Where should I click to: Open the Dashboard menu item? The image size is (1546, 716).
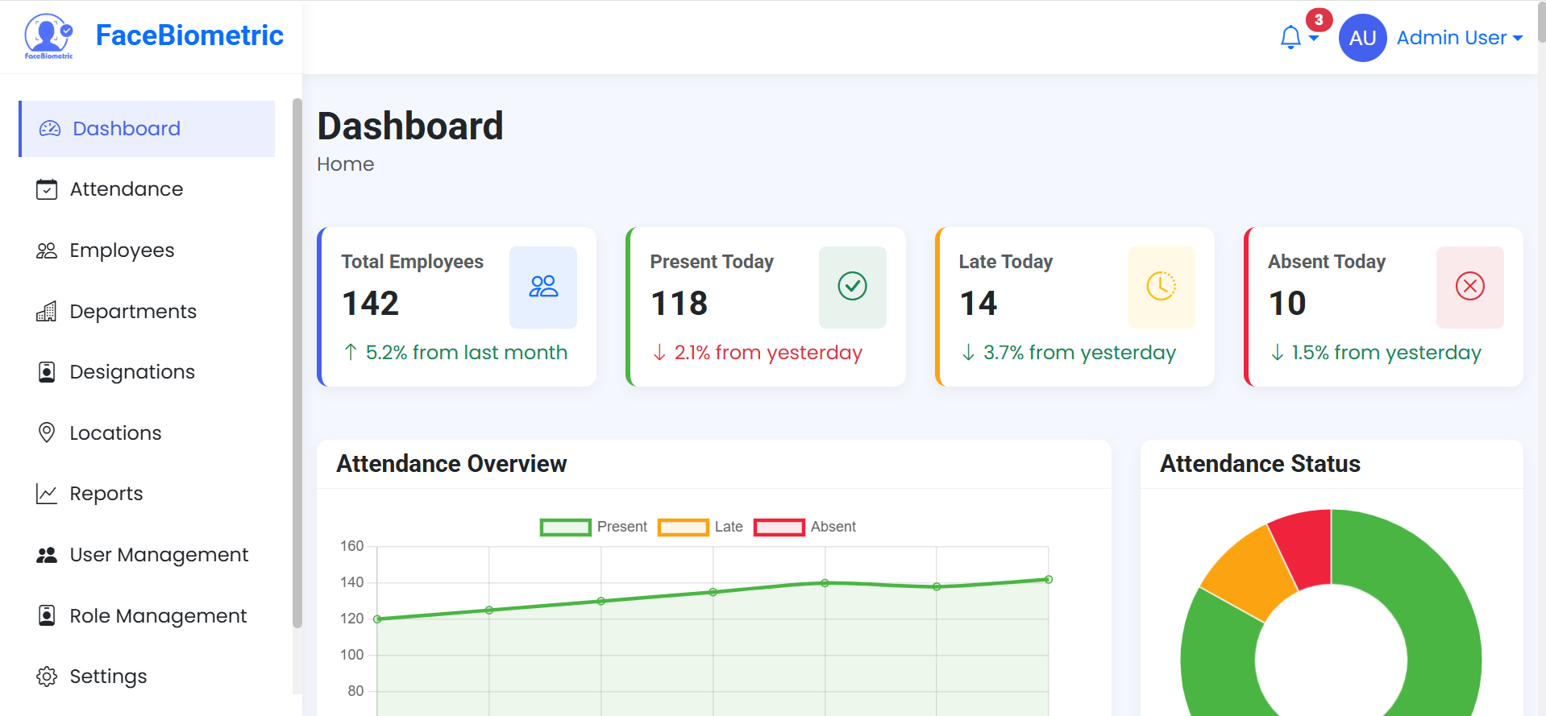click(x=147, y=129)
